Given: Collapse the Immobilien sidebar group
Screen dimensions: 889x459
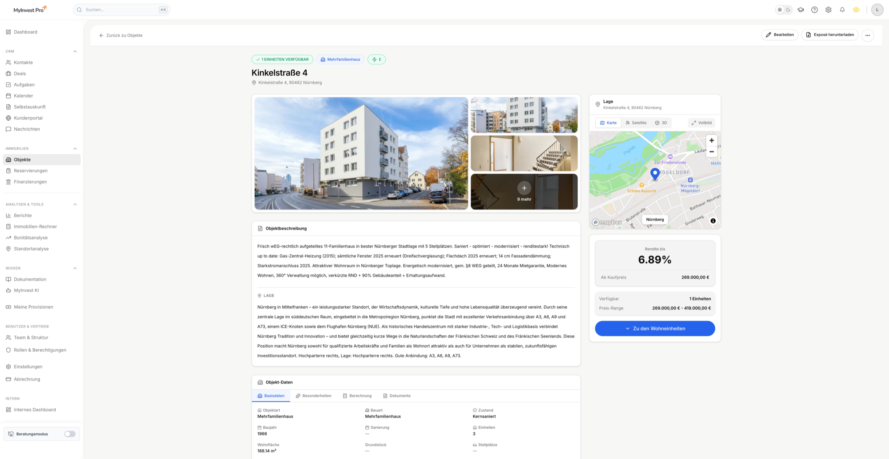Looking at the screenshot, I should point(75,148).
